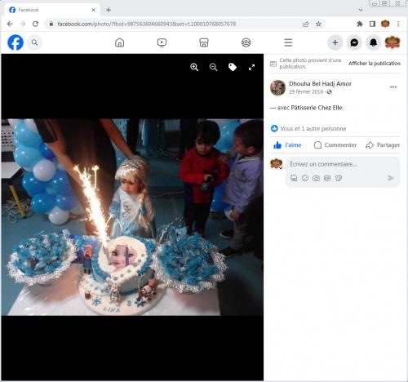Image resolution: width=408 pixels, height=382 pixels.
Task: Open Dhouha Bel Hadj Amor profile name
Action: tap(320, 84)
